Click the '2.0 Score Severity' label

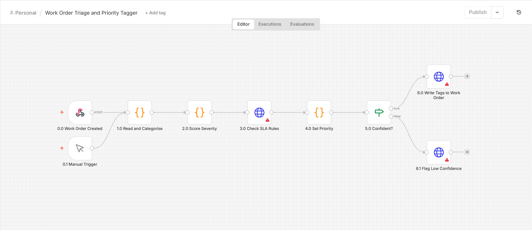tap(200, 129)
